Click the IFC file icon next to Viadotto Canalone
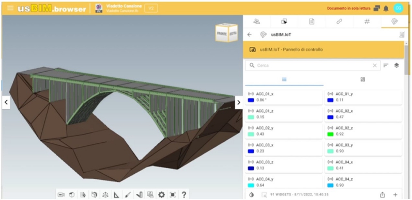This screenshot has height=200, width=412. click(99, 8)
